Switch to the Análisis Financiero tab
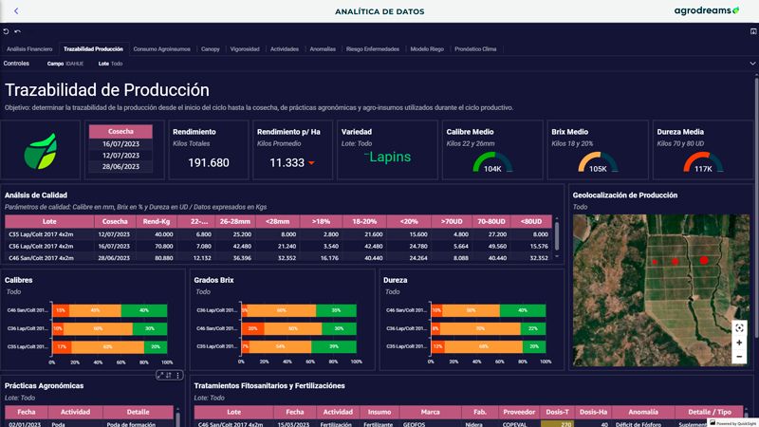Viewport: 759px width, 427px height. (x=29, y=48)
